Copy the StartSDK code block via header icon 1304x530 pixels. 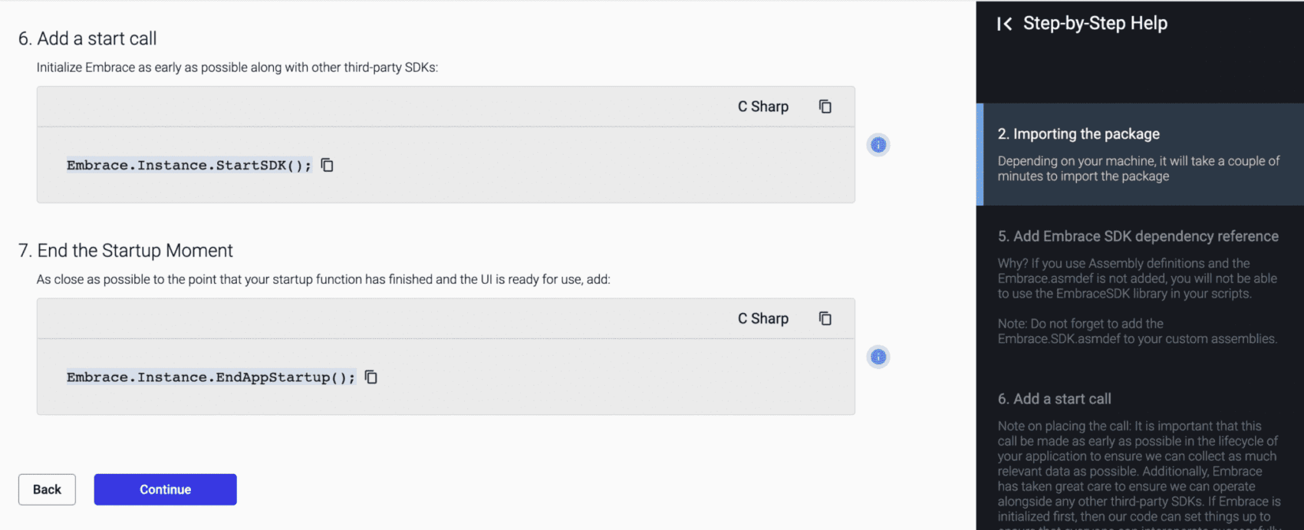click(x=825, y=107)
